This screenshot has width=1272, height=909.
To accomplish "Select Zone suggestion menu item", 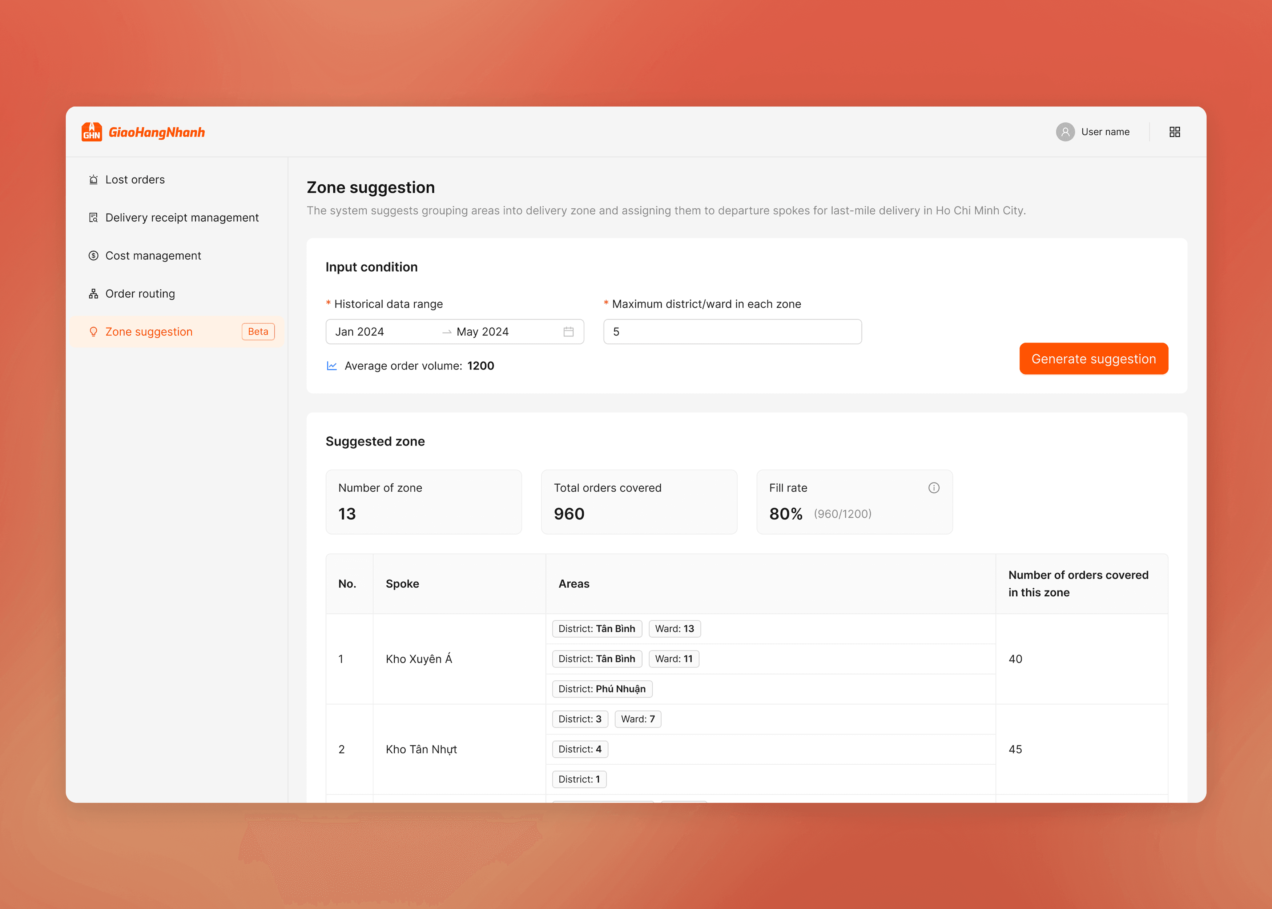I will click(177, 332).
